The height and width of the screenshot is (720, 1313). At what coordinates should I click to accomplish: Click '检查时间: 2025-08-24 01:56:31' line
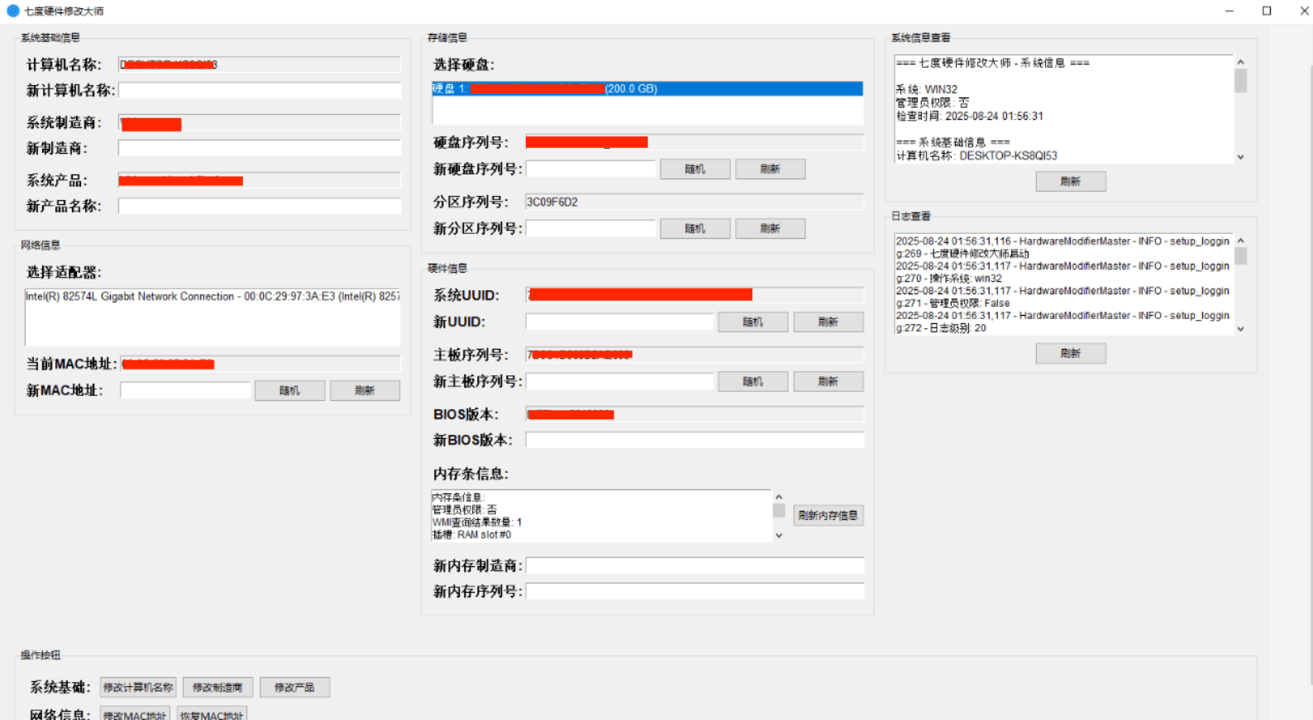point(969,117)
